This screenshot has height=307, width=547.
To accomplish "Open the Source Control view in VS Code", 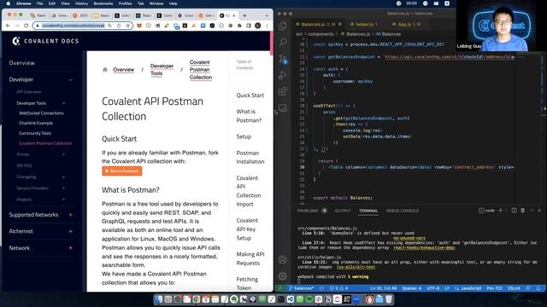I will [283, 59].
